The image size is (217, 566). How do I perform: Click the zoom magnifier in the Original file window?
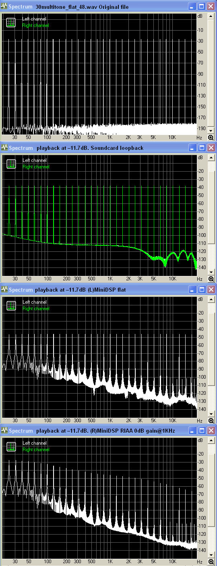211,137
